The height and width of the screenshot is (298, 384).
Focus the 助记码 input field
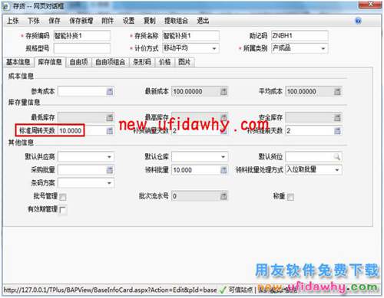click(300, 36)
